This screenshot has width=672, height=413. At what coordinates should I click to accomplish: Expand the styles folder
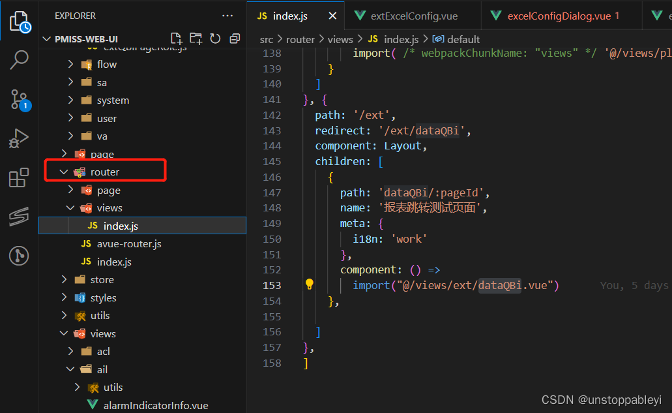(x=65, y=298)
